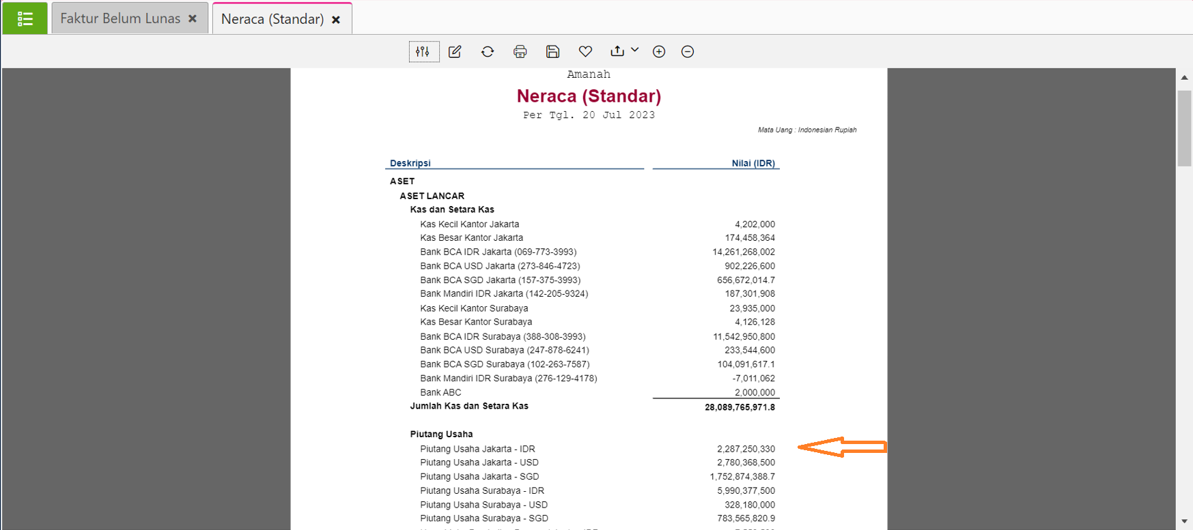The image size is (1193, 530).
Task: Refresh the Neraca report
Action: [x=488, y=52]
